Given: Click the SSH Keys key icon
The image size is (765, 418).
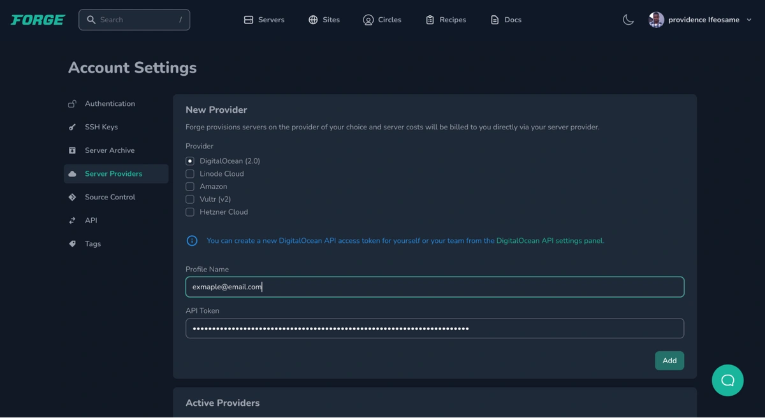Looking at the screenshot, I should pos(72,127).
